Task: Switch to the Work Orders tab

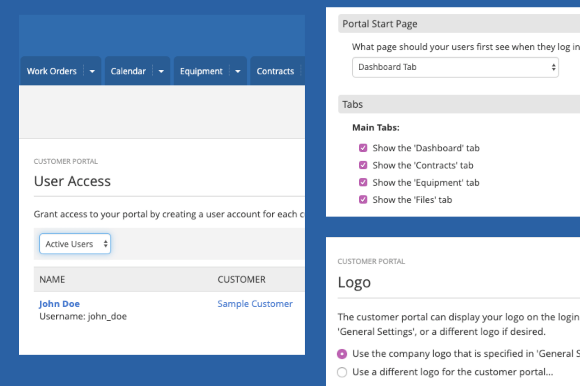Action: coord(51,71)
